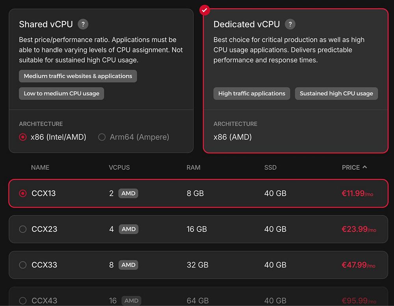Click the red checkmark badge on Dedicated vCPU
Screen dimensions: 394x306
point(204,9)
